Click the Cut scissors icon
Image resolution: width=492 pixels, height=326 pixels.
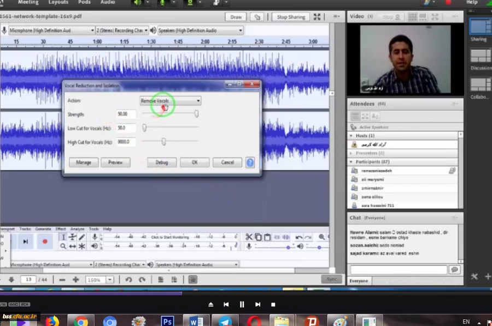[249, 237]
